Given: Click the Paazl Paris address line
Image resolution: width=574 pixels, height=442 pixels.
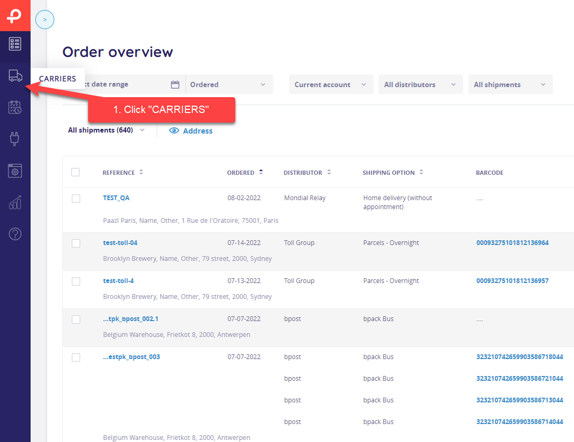Looking at the screenshot, I should tap(191, 221).
